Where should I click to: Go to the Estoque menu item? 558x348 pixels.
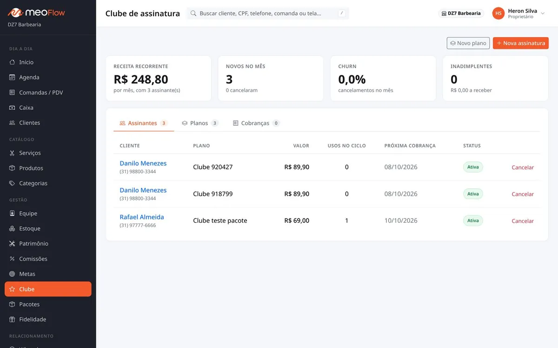click(48, 229)
